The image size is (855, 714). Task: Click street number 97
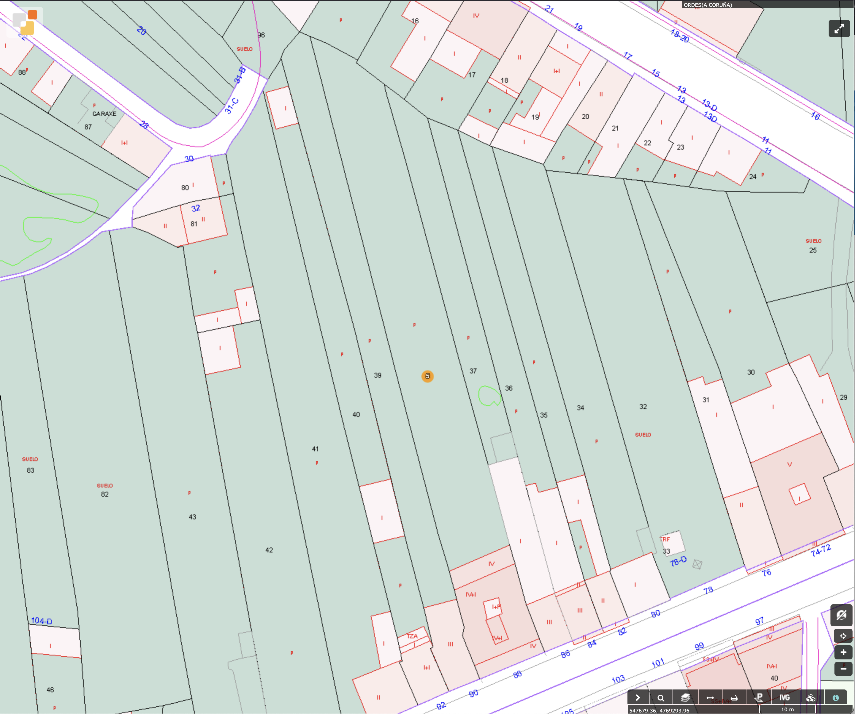tap(759, 621)
